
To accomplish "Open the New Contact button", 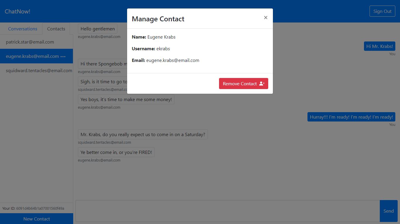I will point(37,219).
